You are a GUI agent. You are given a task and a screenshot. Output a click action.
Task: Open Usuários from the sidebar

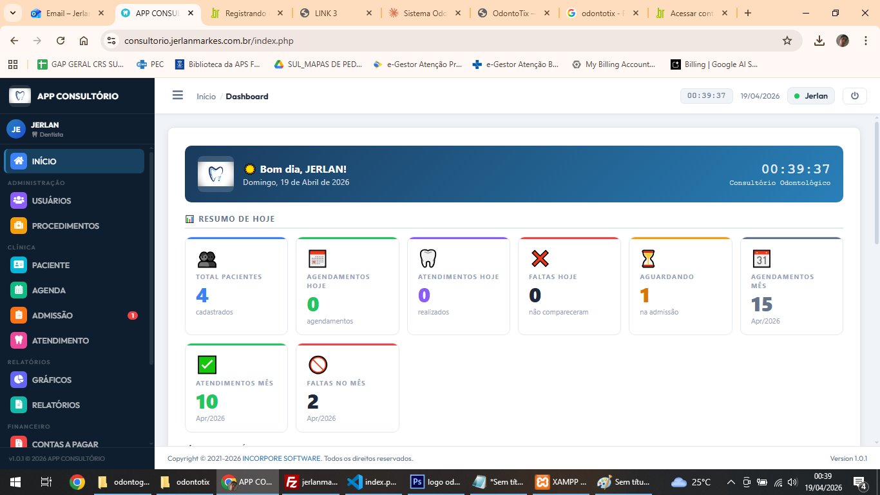point(52,200)
